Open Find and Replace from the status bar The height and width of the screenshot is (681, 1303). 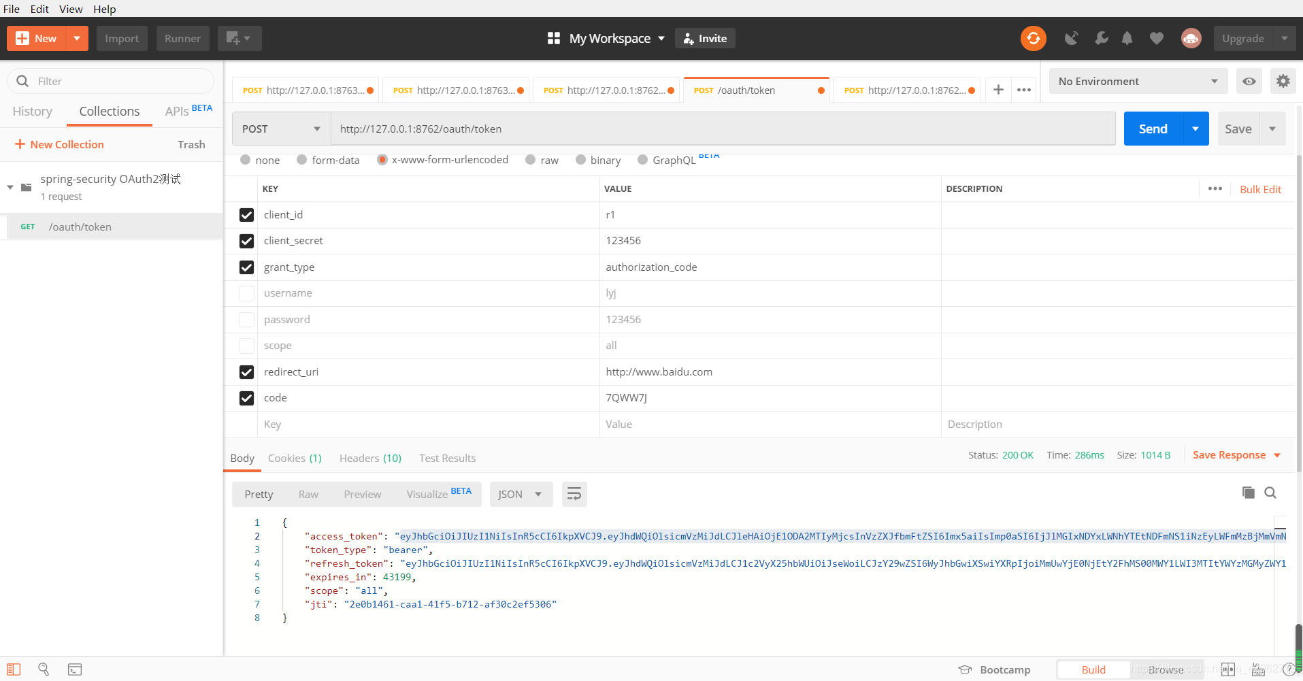[x=44, y=669]
